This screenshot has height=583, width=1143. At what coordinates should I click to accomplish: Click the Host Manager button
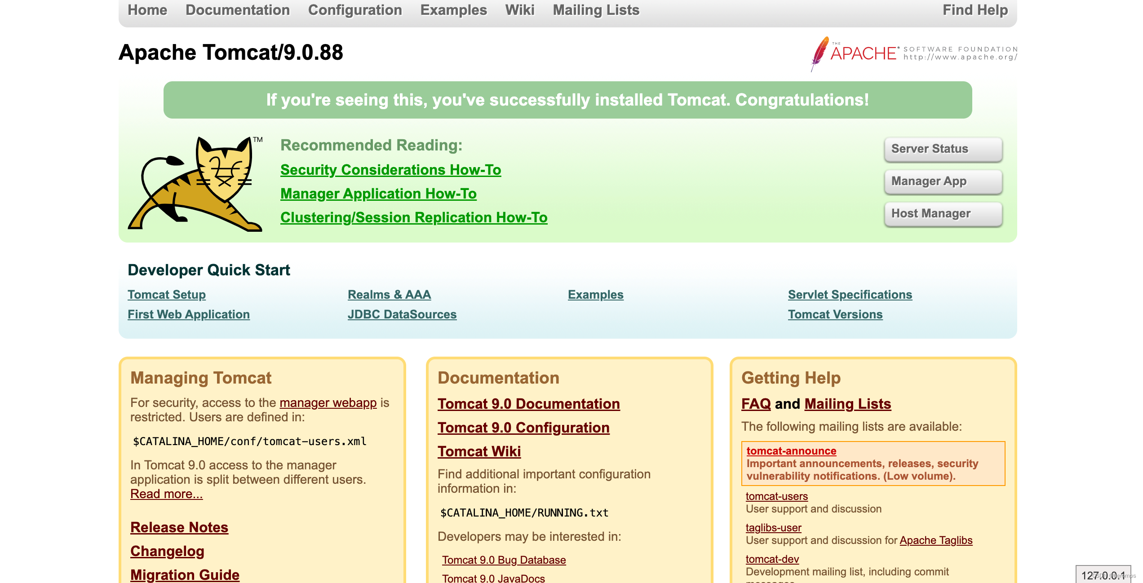(943, 214)
